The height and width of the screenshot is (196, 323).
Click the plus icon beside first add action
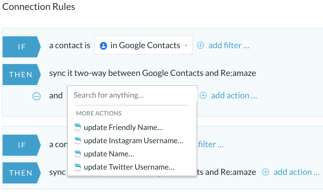(x=203, y=95)
